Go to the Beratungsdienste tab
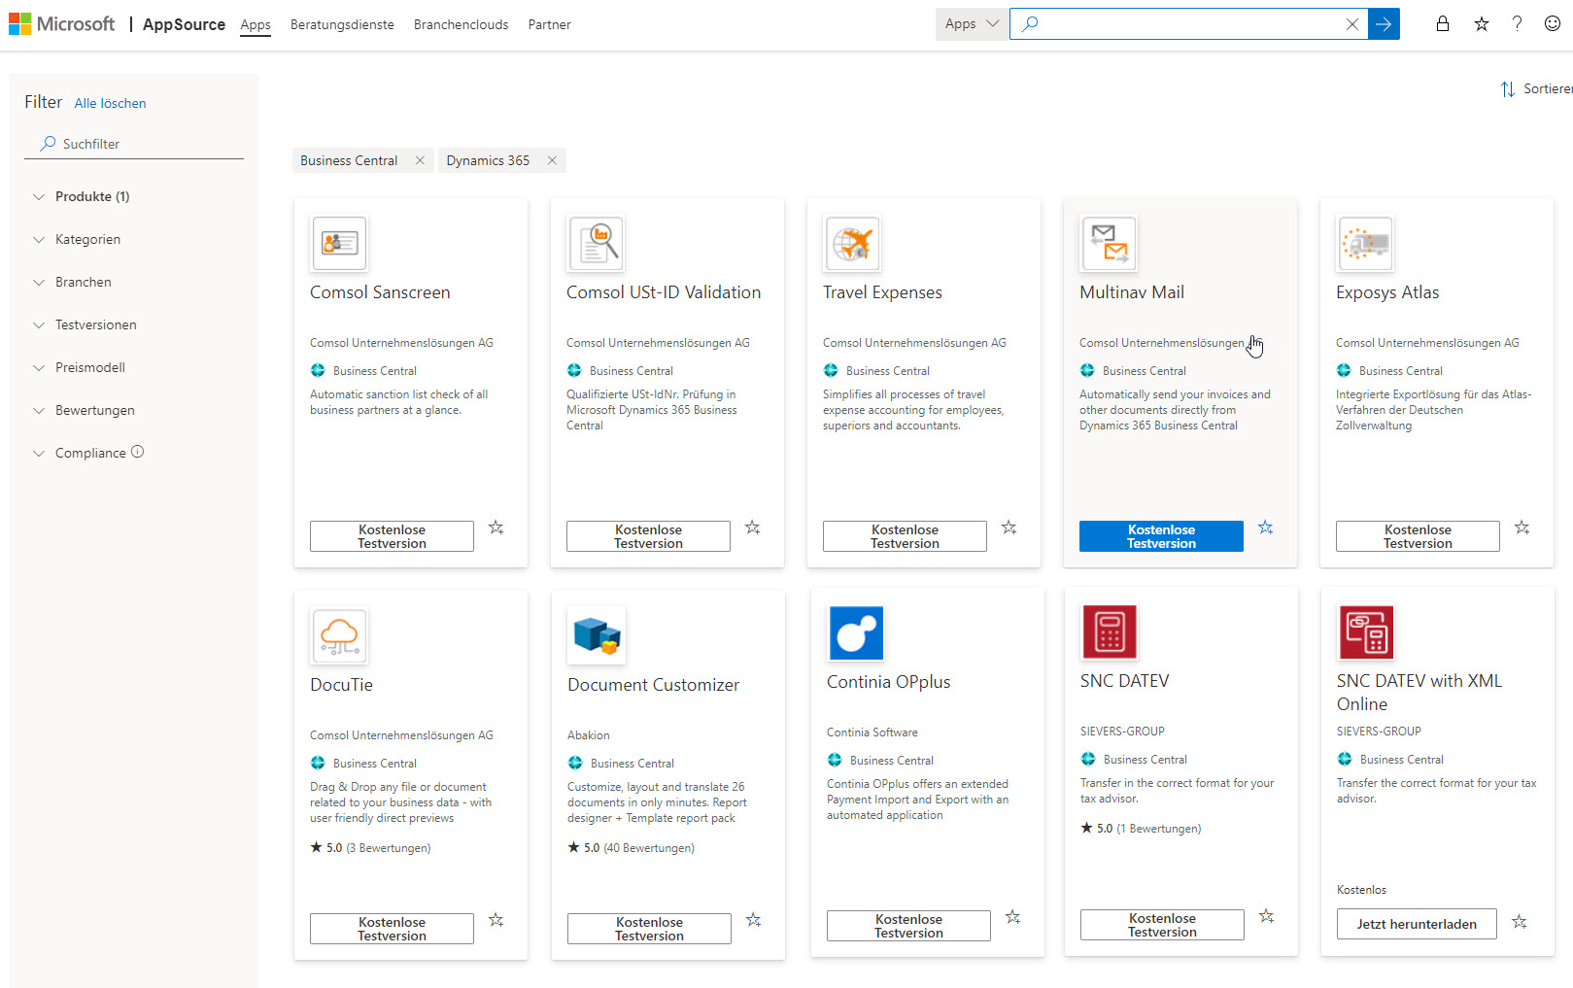Image resolution: width=1573 pixels, height=988 pixels. tap(342, 25)
